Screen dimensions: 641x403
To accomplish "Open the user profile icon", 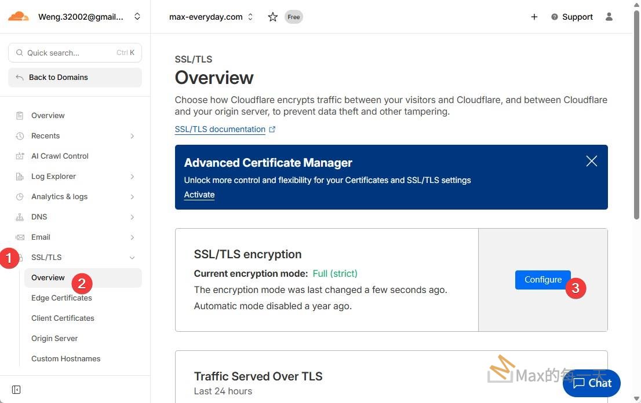I will click(x=609, y=17).
